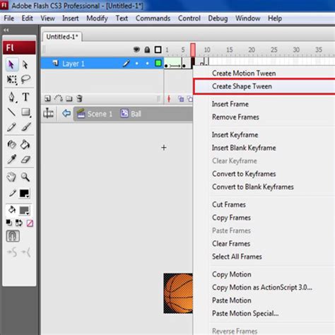335x335 pixels.
Task: Select the Ink Bottle tool
Action: coord(11,144)
